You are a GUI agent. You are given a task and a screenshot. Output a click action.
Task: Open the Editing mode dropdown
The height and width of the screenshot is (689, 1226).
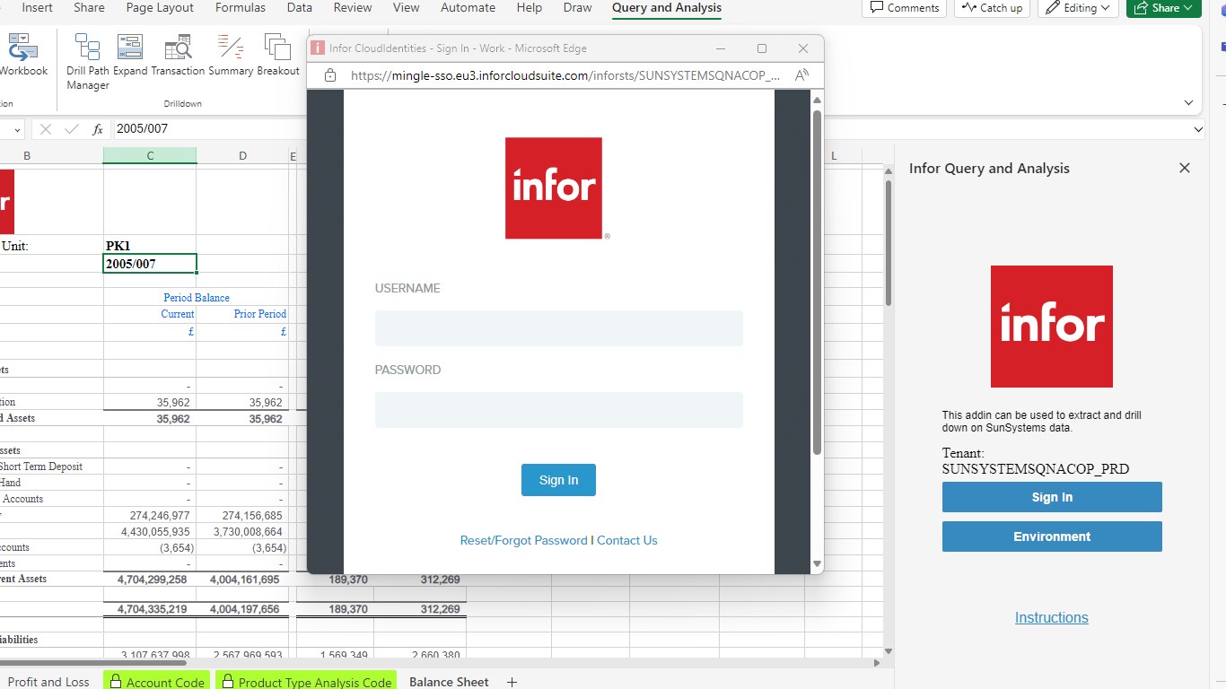(x=1078, y=8)
